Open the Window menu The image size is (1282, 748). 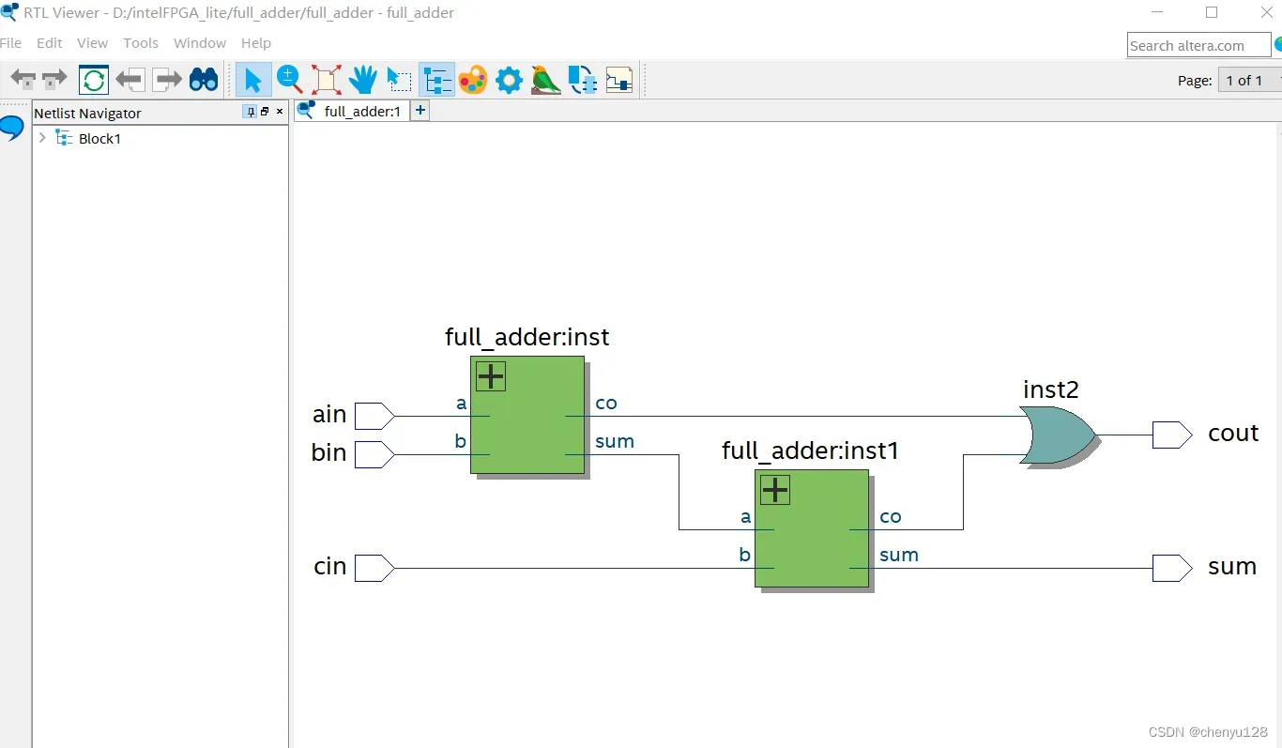point(200,43)
